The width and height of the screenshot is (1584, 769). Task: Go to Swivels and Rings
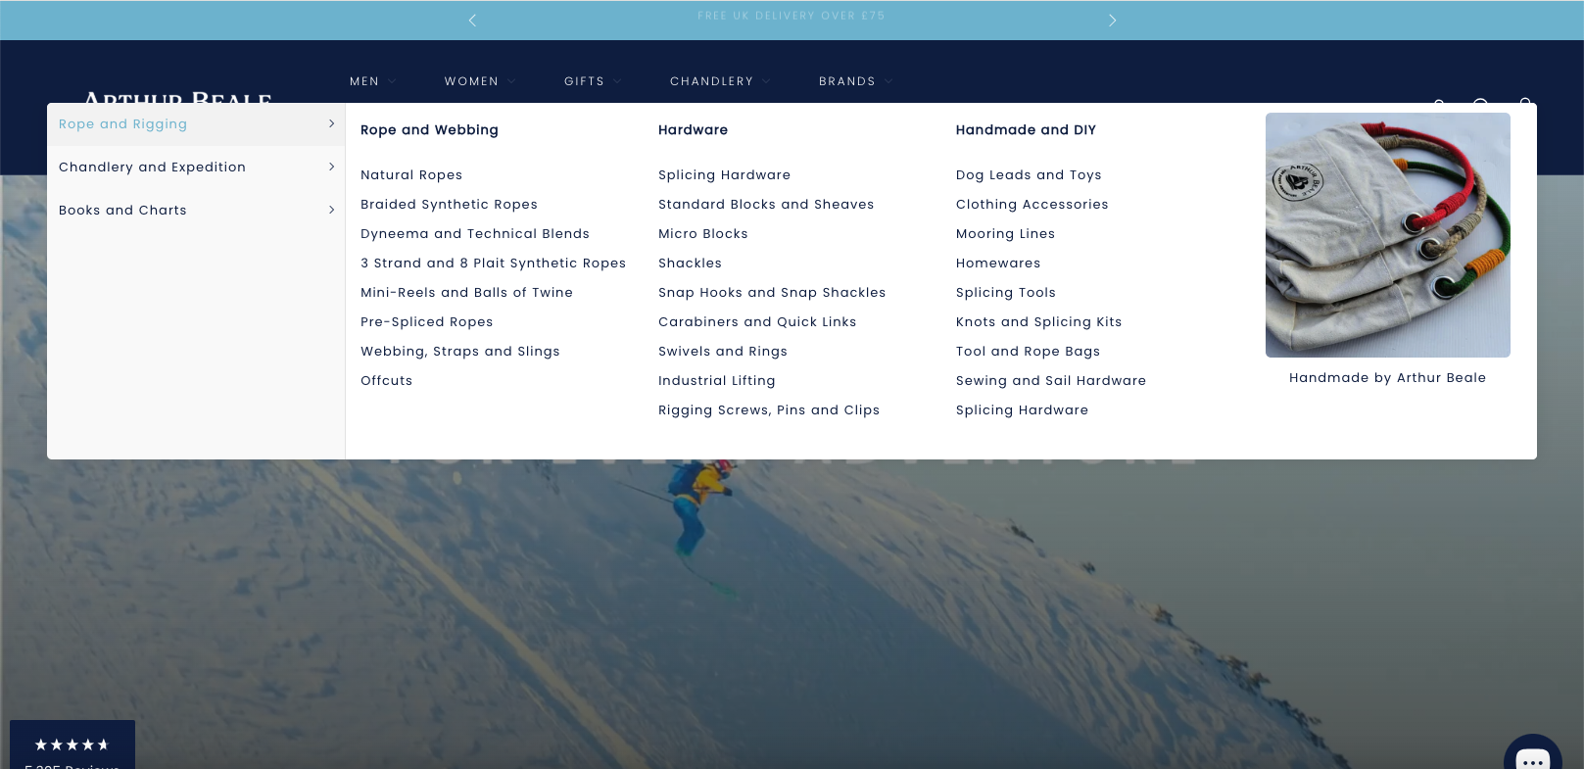click(723, 352)
